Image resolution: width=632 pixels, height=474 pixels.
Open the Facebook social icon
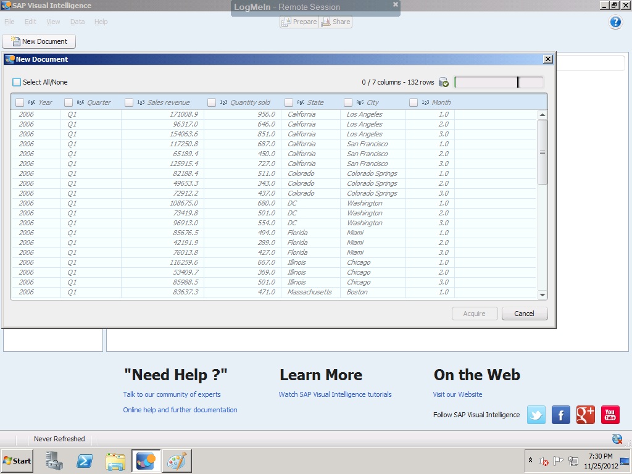pos(560,415)
